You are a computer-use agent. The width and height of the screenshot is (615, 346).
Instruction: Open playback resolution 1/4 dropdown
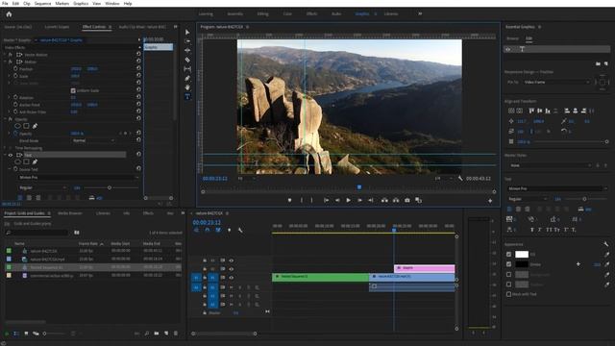443,179
